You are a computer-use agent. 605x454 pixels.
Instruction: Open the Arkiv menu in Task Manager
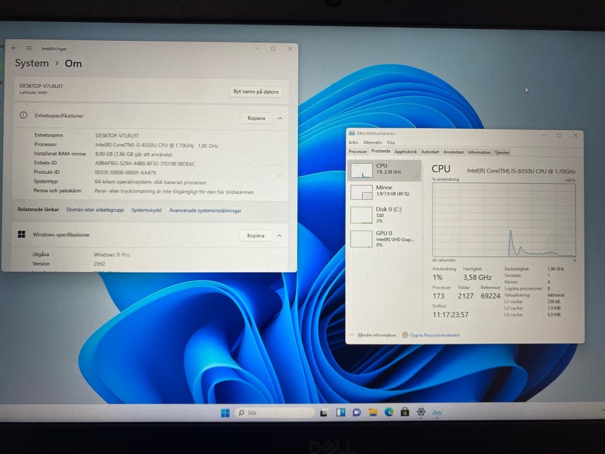[353, 143]
